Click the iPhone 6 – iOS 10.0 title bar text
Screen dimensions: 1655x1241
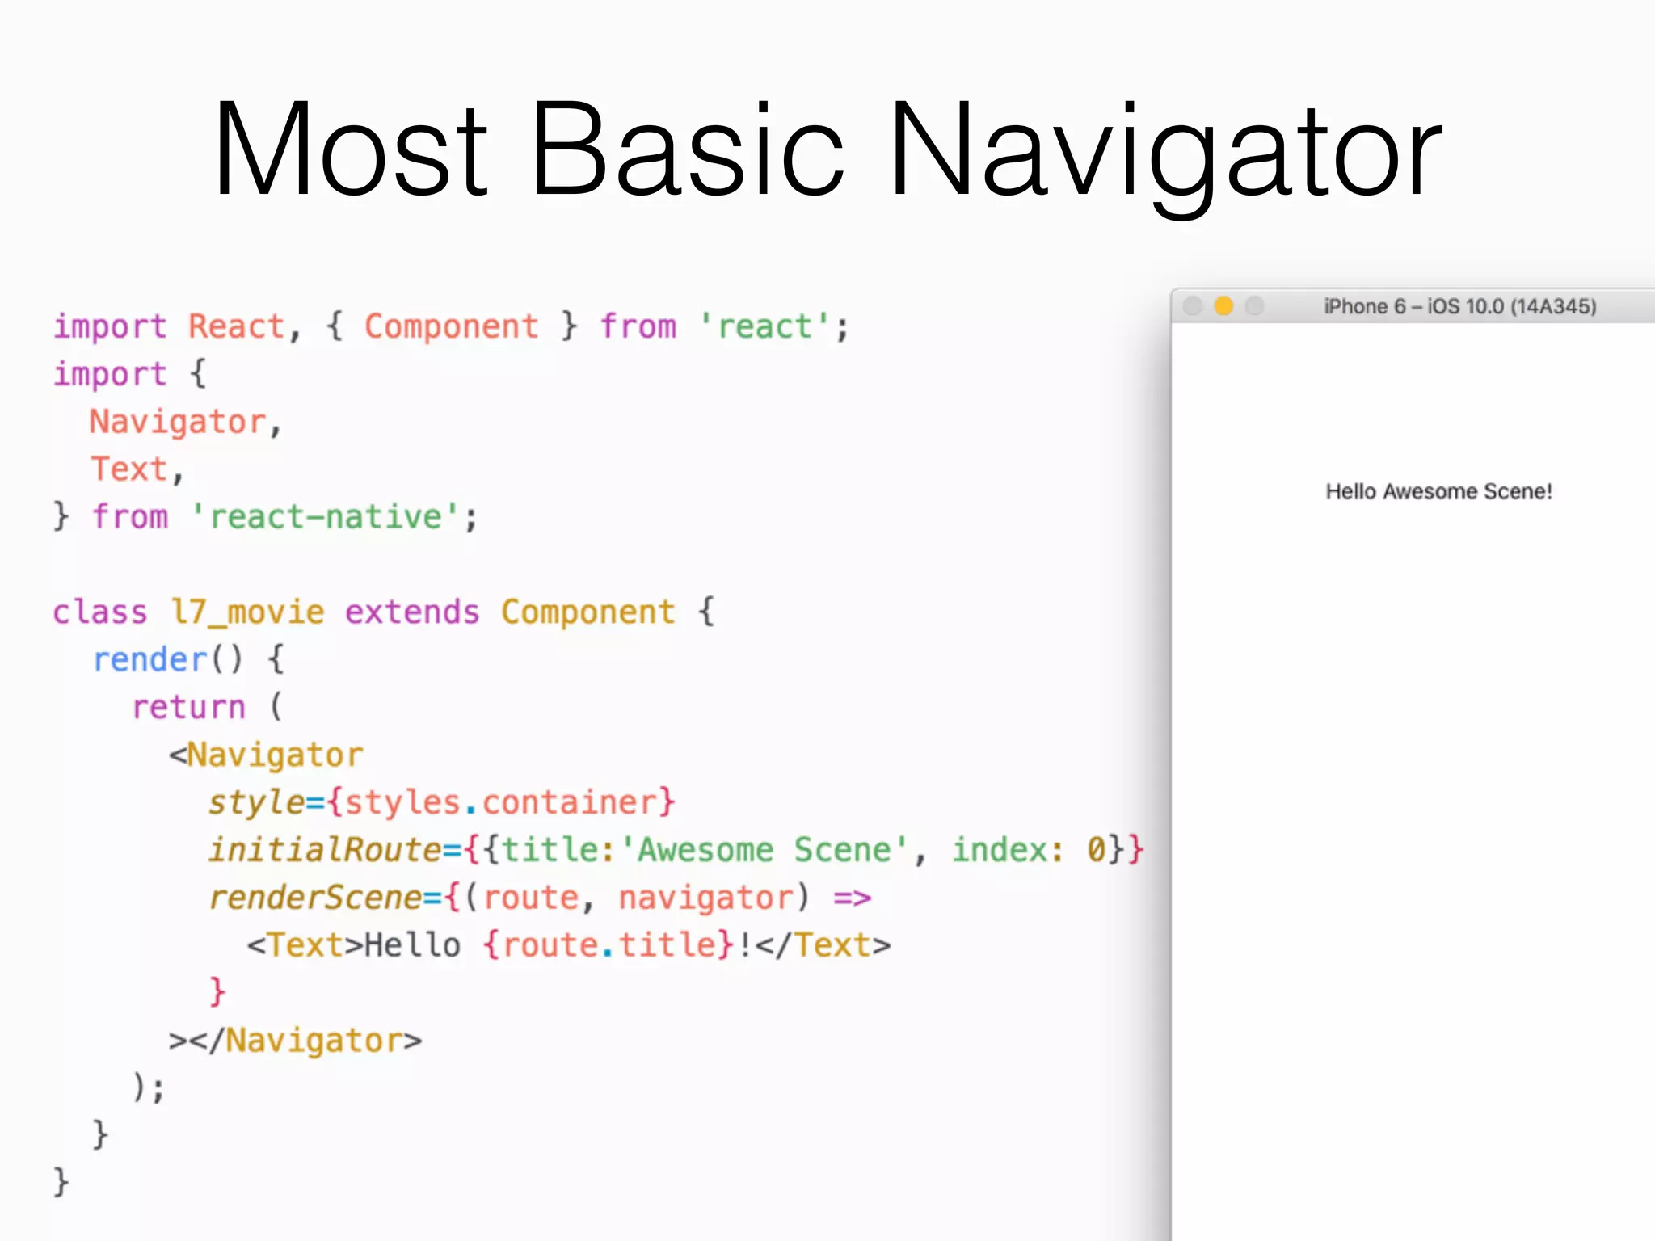click(x=1459, y=307)
